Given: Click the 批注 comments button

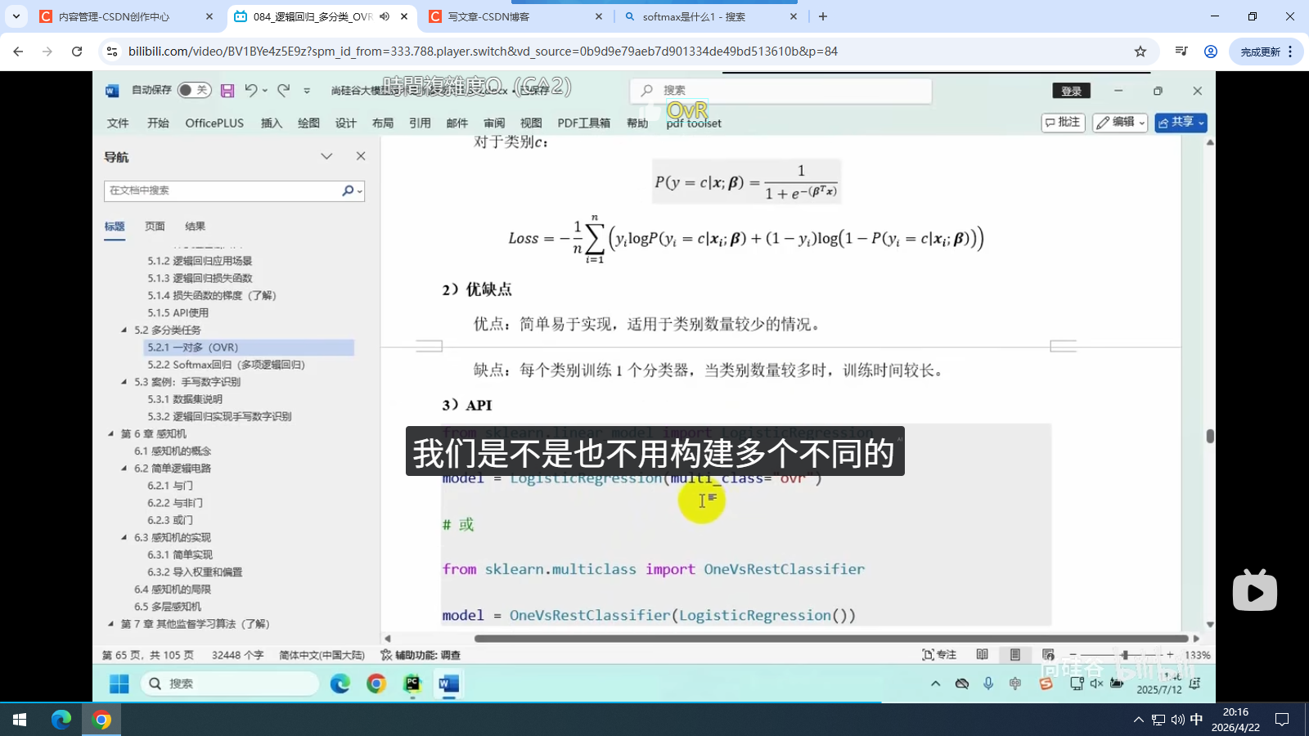Looking at the screenshot, I should click(1063, 122).
